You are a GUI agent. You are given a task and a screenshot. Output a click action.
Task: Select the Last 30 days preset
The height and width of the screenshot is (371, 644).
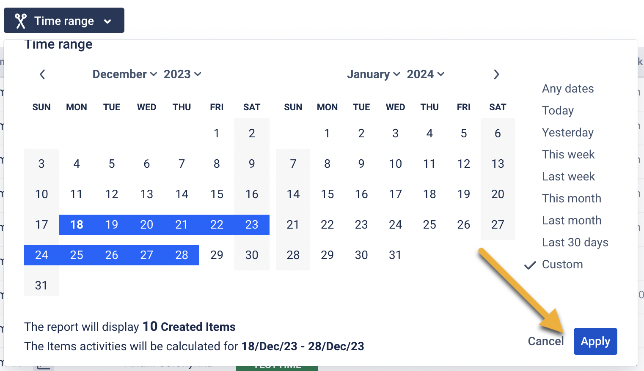575,243
